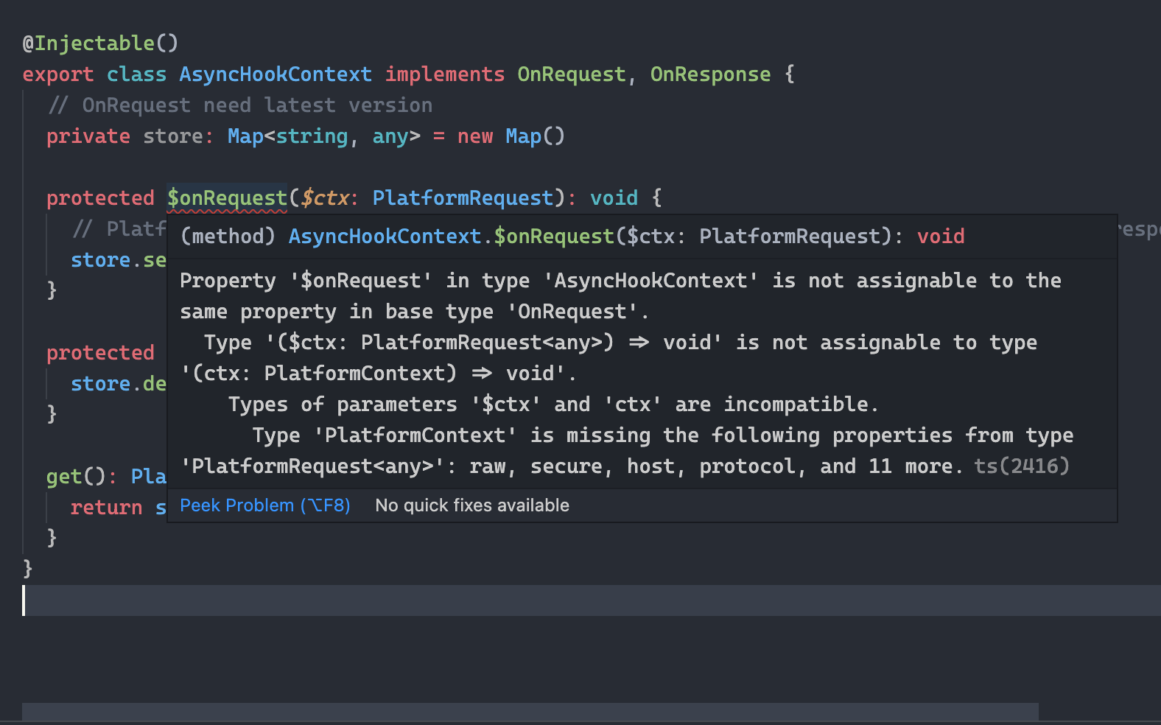The image size is (1161, 725).
Task: Click the return keyword line
Action: pyautogui.click(x=106, y=508)
